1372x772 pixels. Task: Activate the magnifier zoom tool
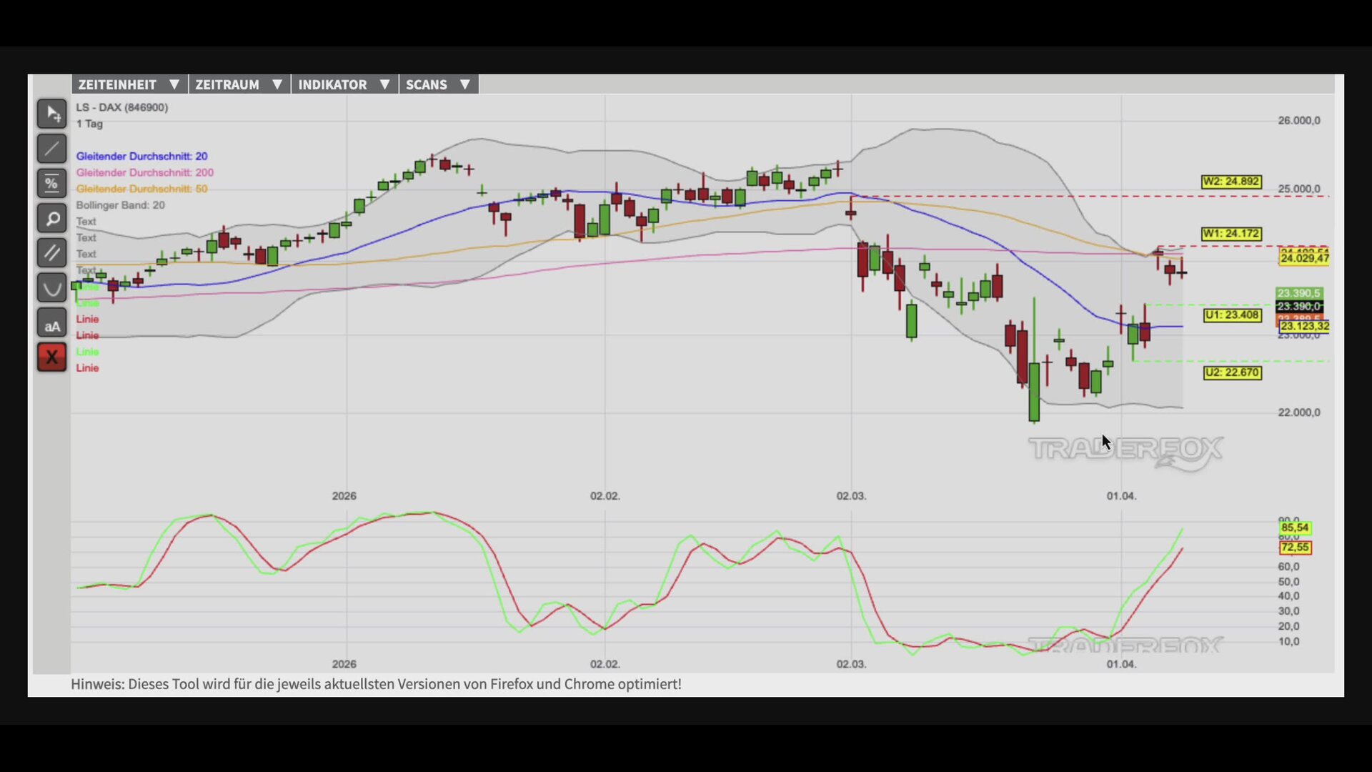pyautogui.click(x=51, y=219)
